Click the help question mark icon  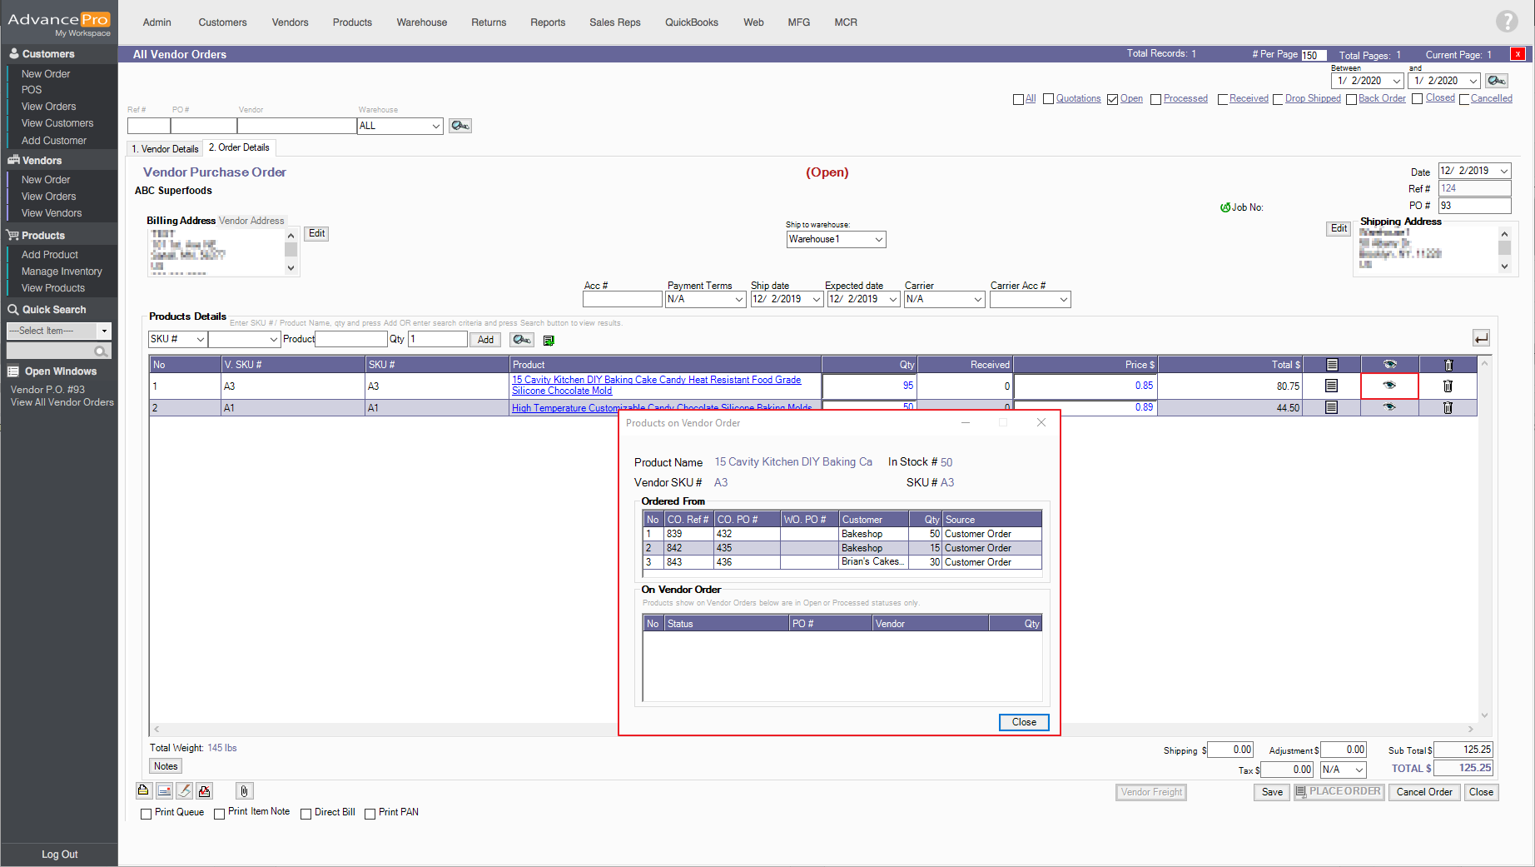[x=1506, y=22]
